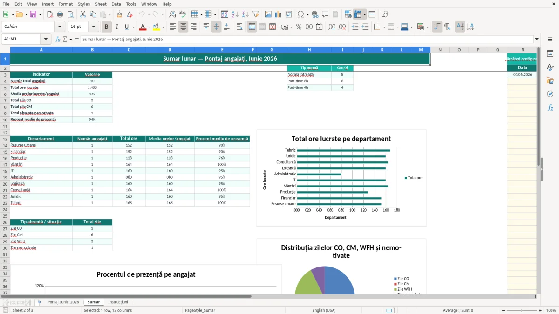559x314 pixels.
Task: Click the Cut scissors icon
Action: 82,14
